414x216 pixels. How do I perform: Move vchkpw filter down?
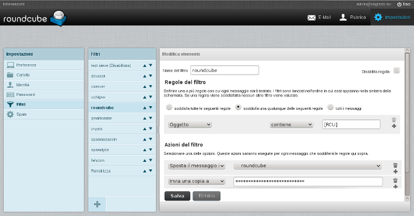click(x=151, y=97)
